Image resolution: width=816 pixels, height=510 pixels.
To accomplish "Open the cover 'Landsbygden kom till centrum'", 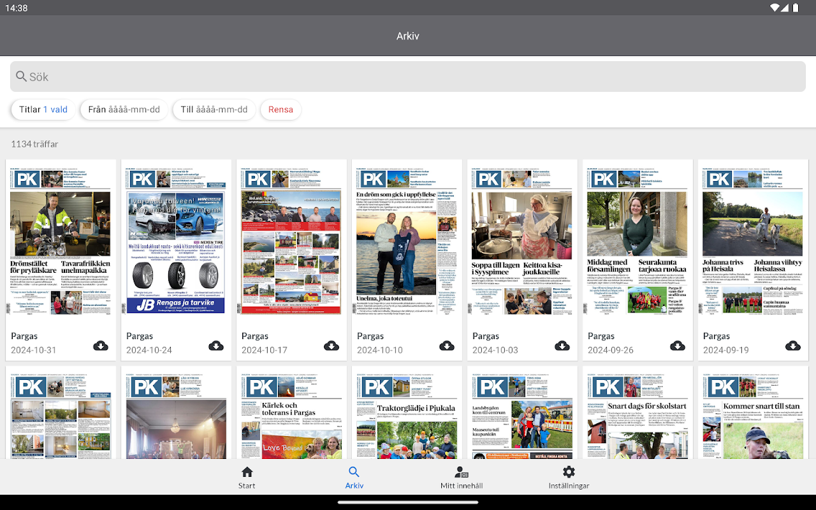I will (523, 417).
